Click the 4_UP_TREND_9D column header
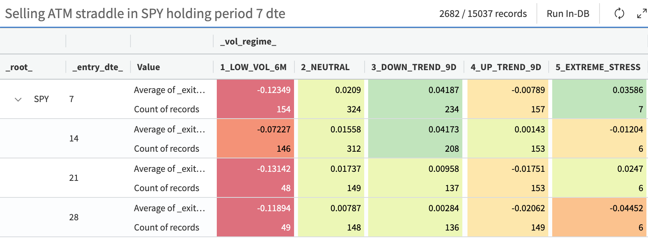The height and width of the screenshot is (238, 648). [x=506, y=67]
